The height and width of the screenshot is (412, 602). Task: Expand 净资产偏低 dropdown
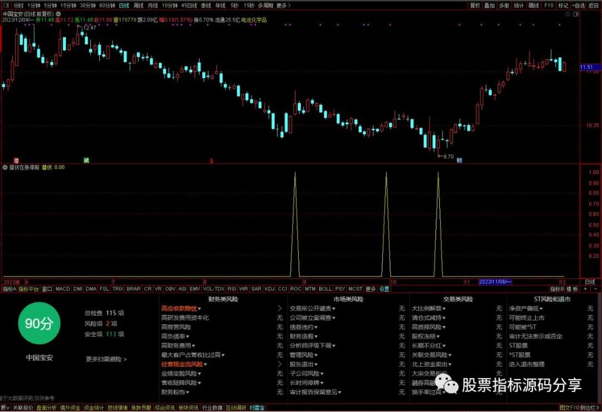[x=526, y=308]
